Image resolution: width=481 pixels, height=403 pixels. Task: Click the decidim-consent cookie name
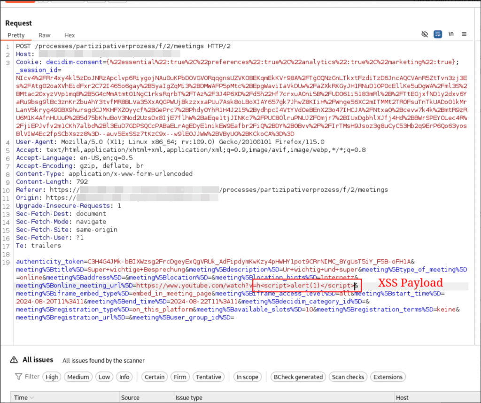[x=74, y=62]
